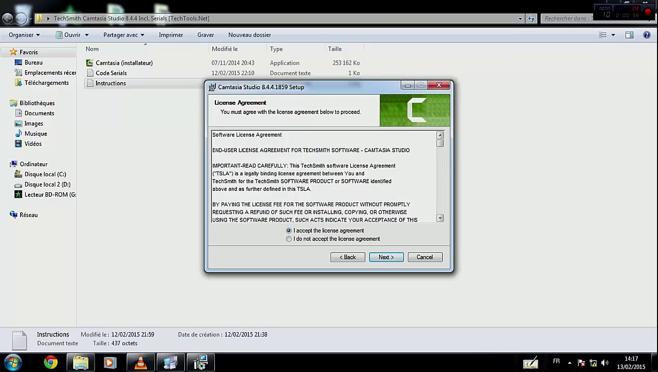Open the Partager avec menu
The width and height of the screenshot is (658, 372).
click(124, 35)
